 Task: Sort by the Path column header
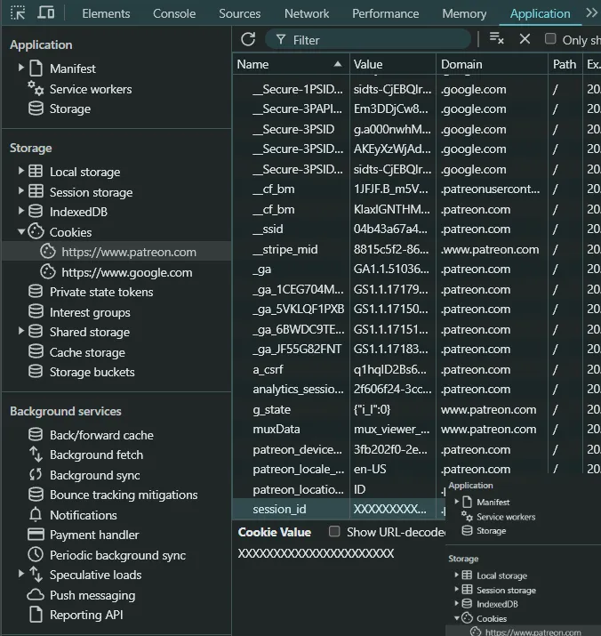click(565, 64)
